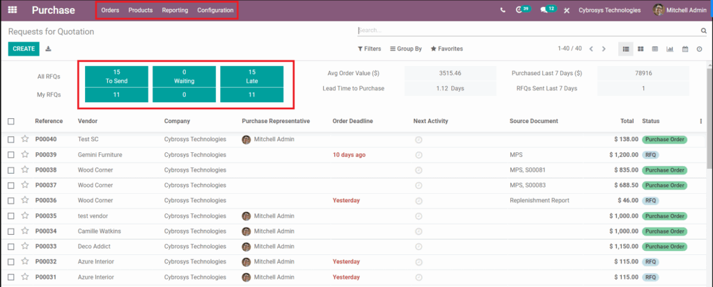
Task: Go to next page arrow
Action: pyautogui.click(x=604, y=49)
